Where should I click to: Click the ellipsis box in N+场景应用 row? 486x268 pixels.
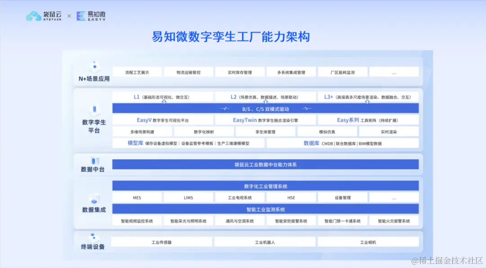[x=394, y=72]
